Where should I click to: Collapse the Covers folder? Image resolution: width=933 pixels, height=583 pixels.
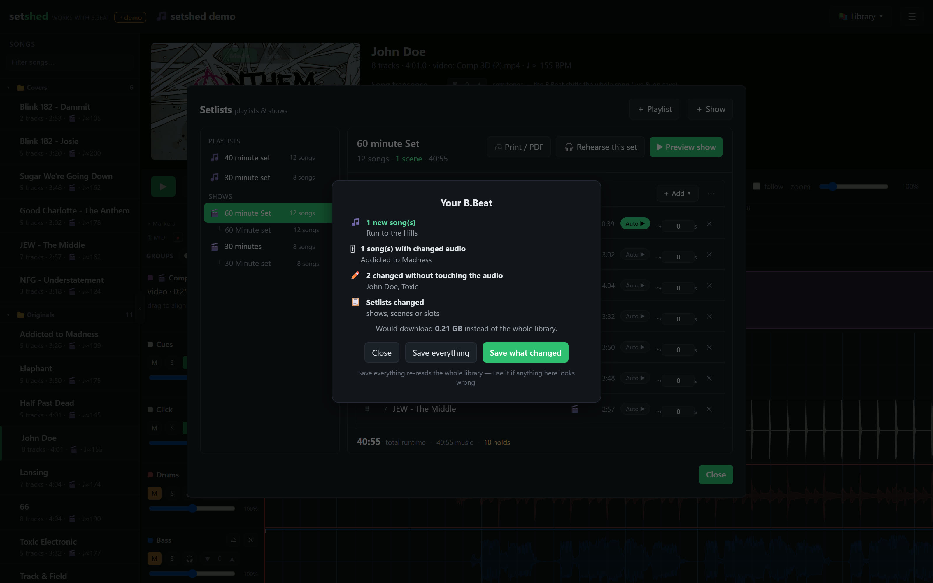pos(8,88)
